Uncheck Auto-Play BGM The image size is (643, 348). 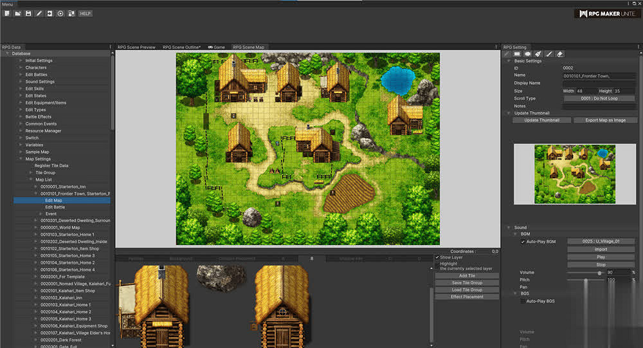point(523,241)
